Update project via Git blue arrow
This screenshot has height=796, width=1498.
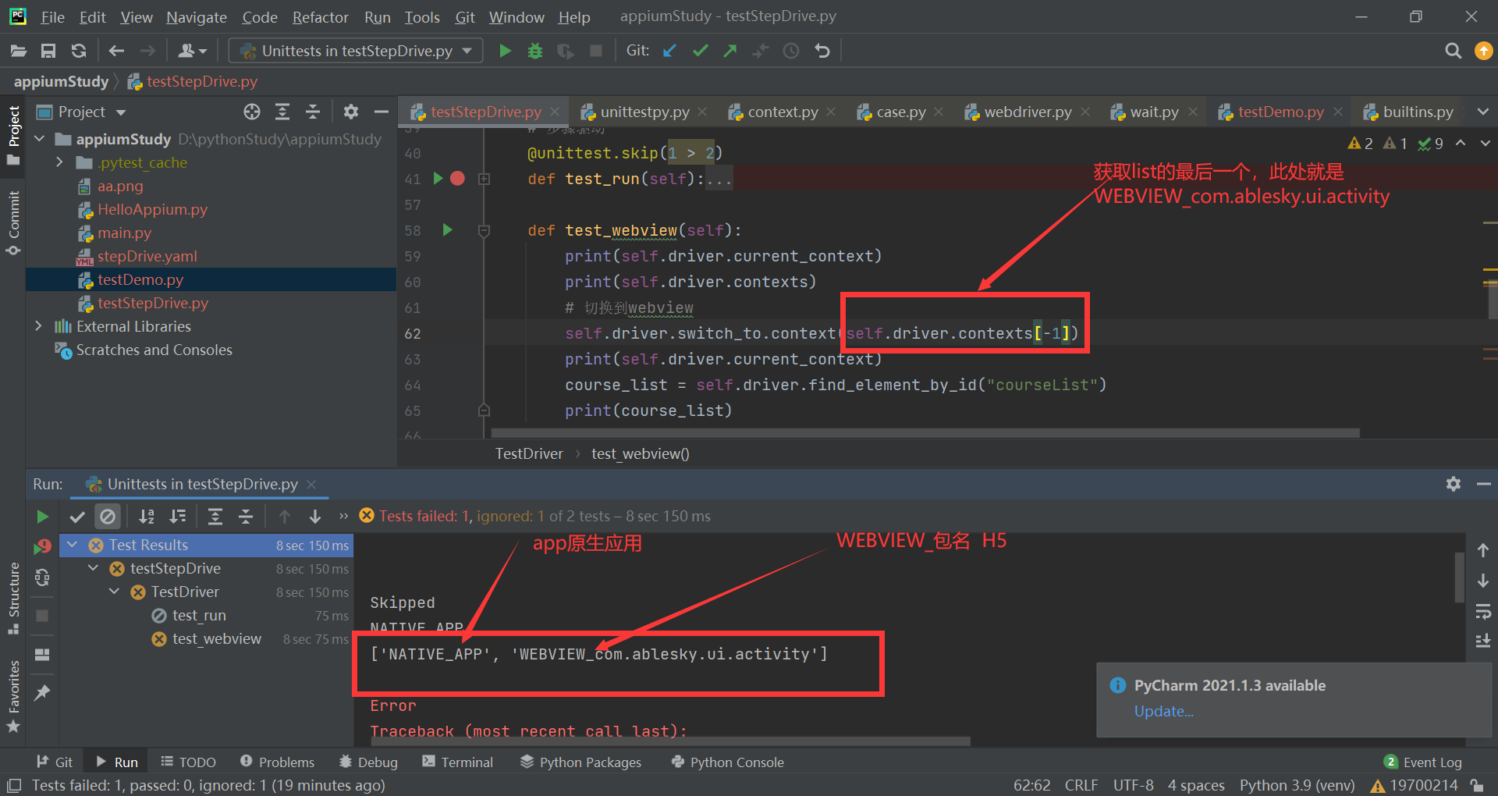tap(669, 51)
